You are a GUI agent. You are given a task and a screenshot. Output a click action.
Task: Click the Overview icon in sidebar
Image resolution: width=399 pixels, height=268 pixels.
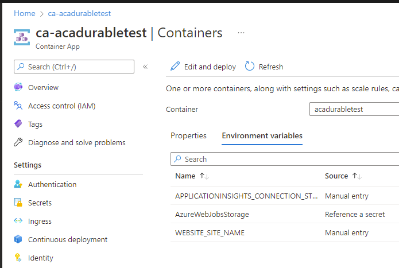tap(18, 87)
